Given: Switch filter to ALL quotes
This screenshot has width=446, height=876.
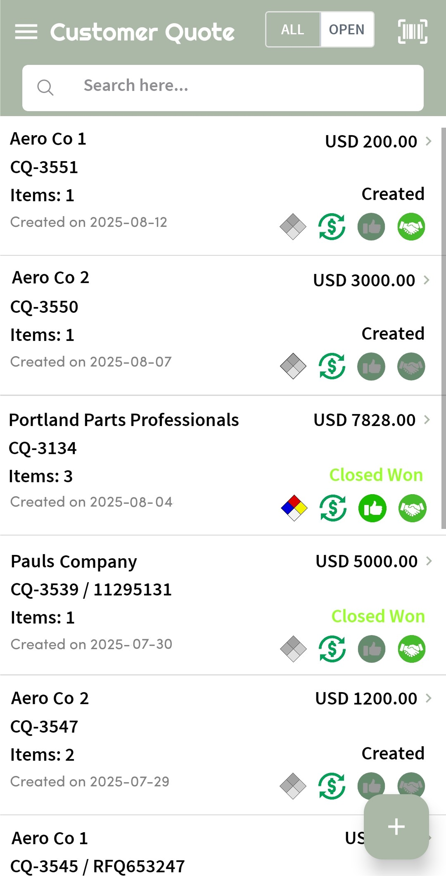Looking at the screenshot, I should [293, 30].
